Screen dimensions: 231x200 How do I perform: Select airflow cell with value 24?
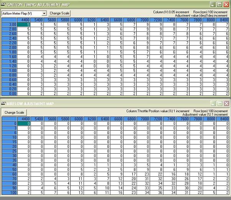point(130,188)
